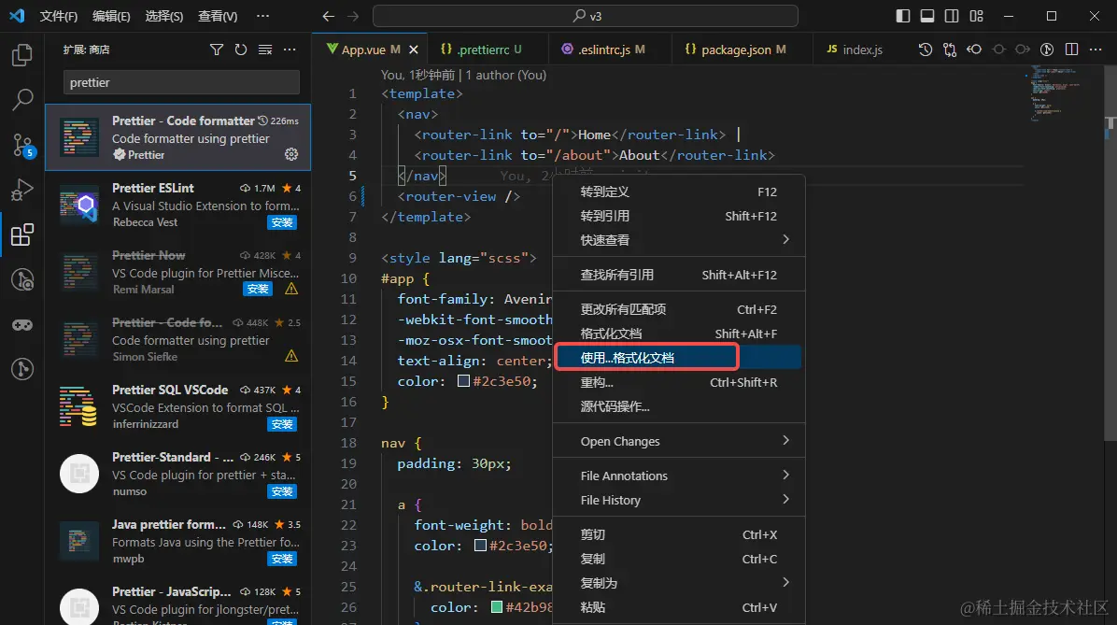The image size is (1117, 625).
Task: Show more menu bar items ellipsis
Action: tap(262, 16)
